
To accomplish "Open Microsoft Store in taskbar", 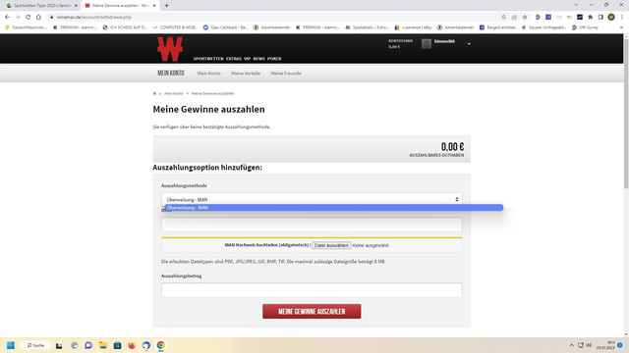I will pos(117,345).
